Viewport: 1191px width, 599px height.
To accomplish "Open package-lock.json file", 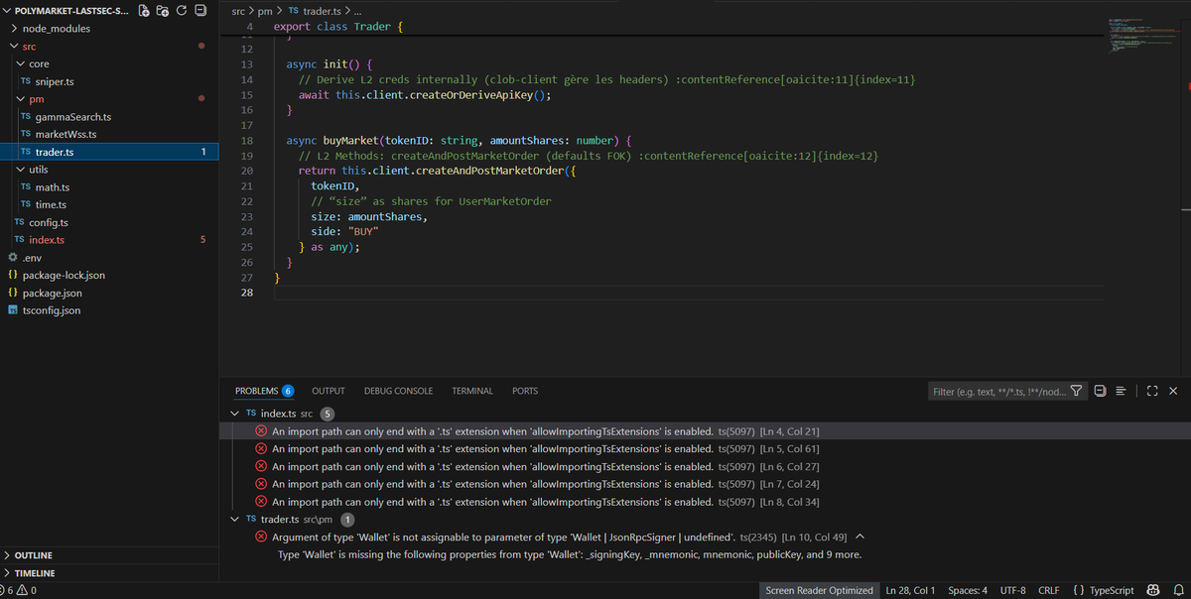I will [64, 275].
